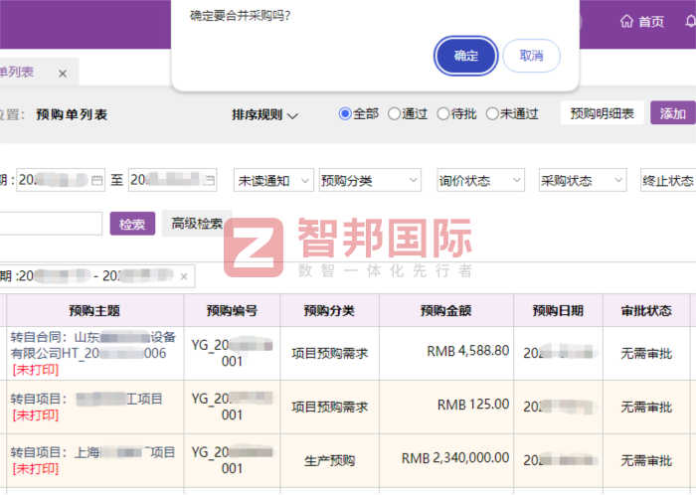Click the search keyword input box
This screenshot has height=495, width=696.
[51, 223]
